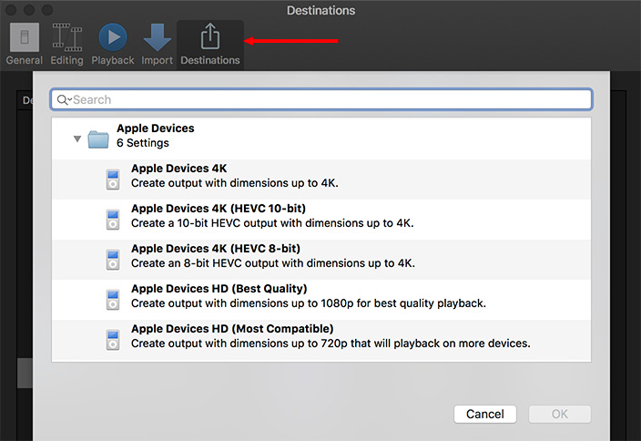Click '6 Settings' text under Apple Devices
This screenshot has width=641, height=441.
click(x=143, y=143)
